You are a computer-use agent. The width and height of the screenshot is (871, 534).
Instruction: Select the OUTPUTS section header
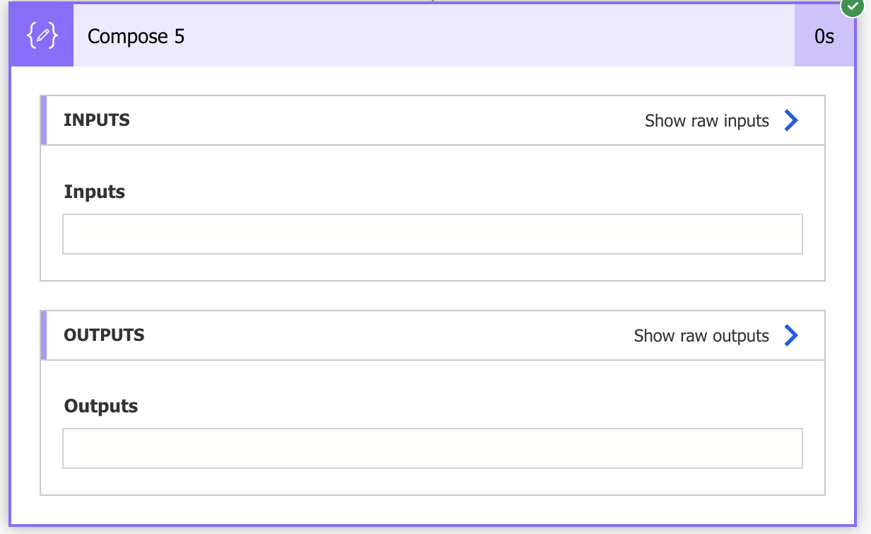click(433, 335)
